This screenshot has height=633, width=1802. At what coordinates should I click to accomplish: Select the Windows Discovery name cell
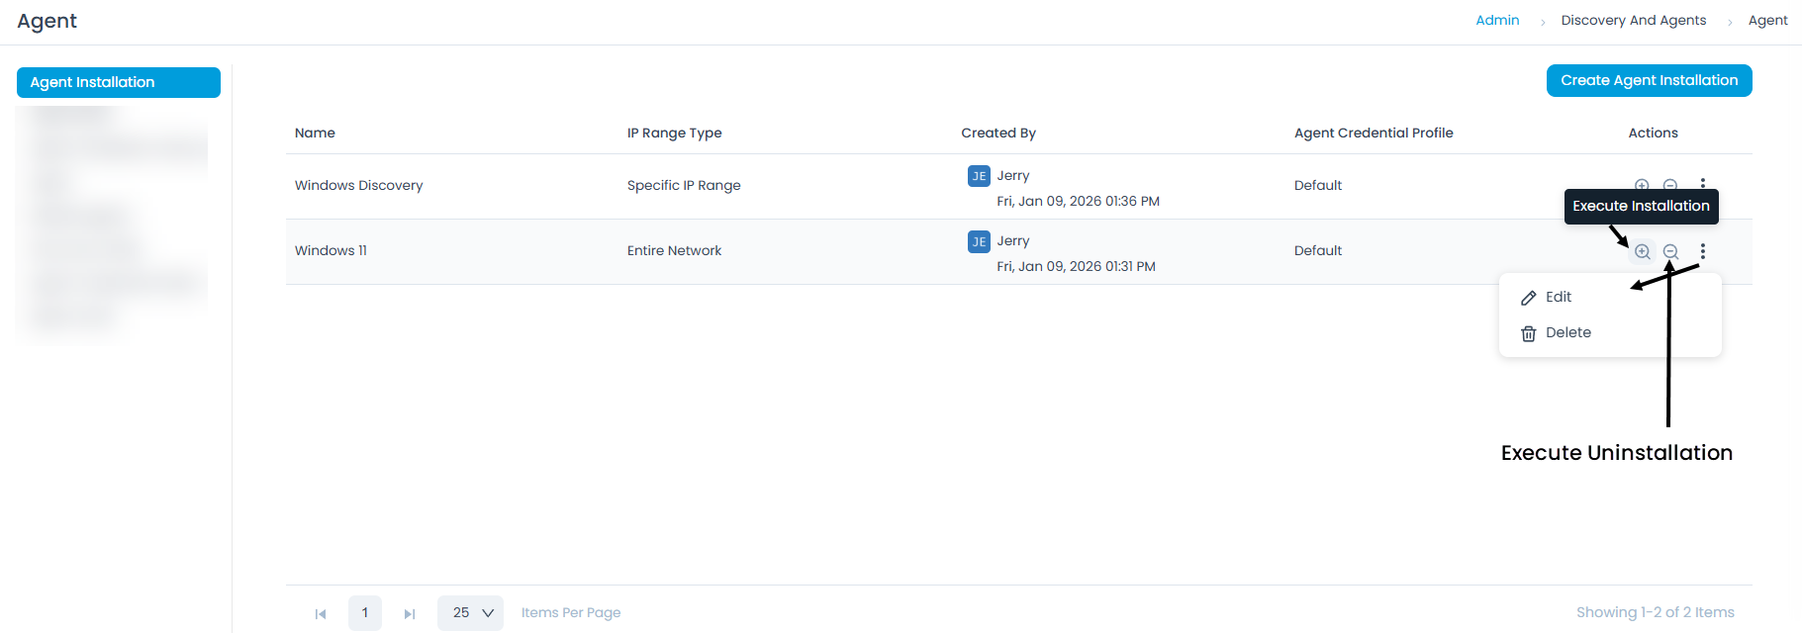(x=358, y=185)
